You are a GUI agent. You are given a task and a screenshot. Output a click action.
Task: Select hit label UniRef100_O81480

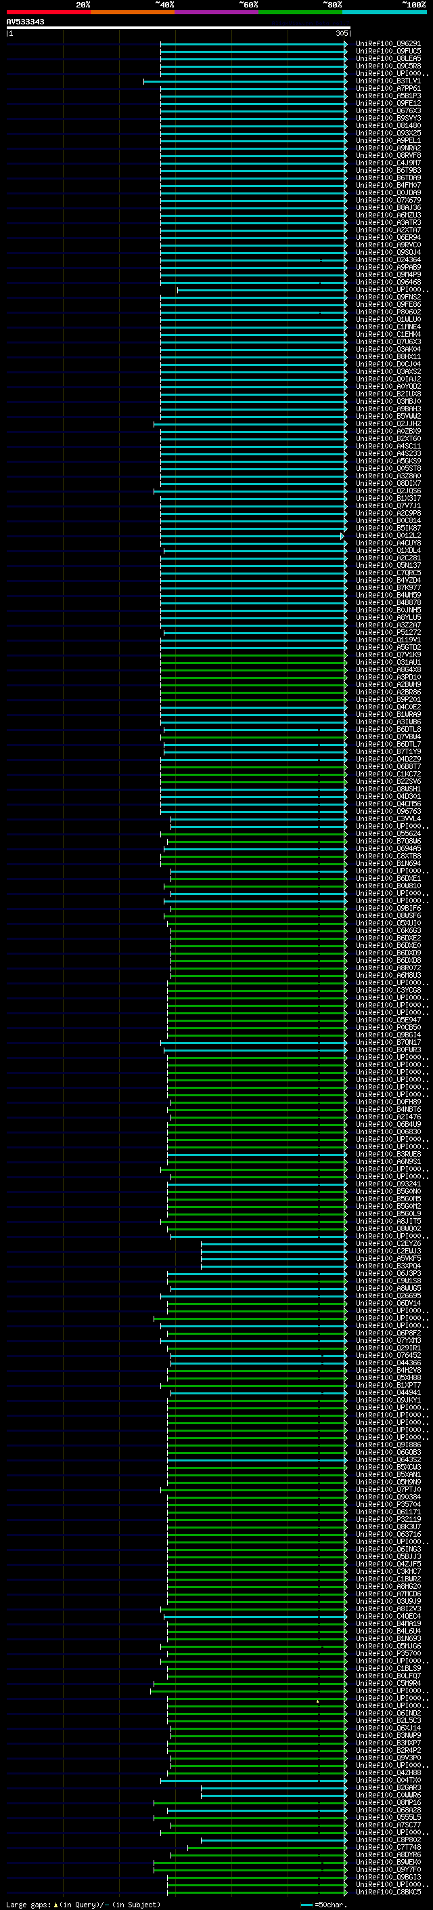pos(388,125)
